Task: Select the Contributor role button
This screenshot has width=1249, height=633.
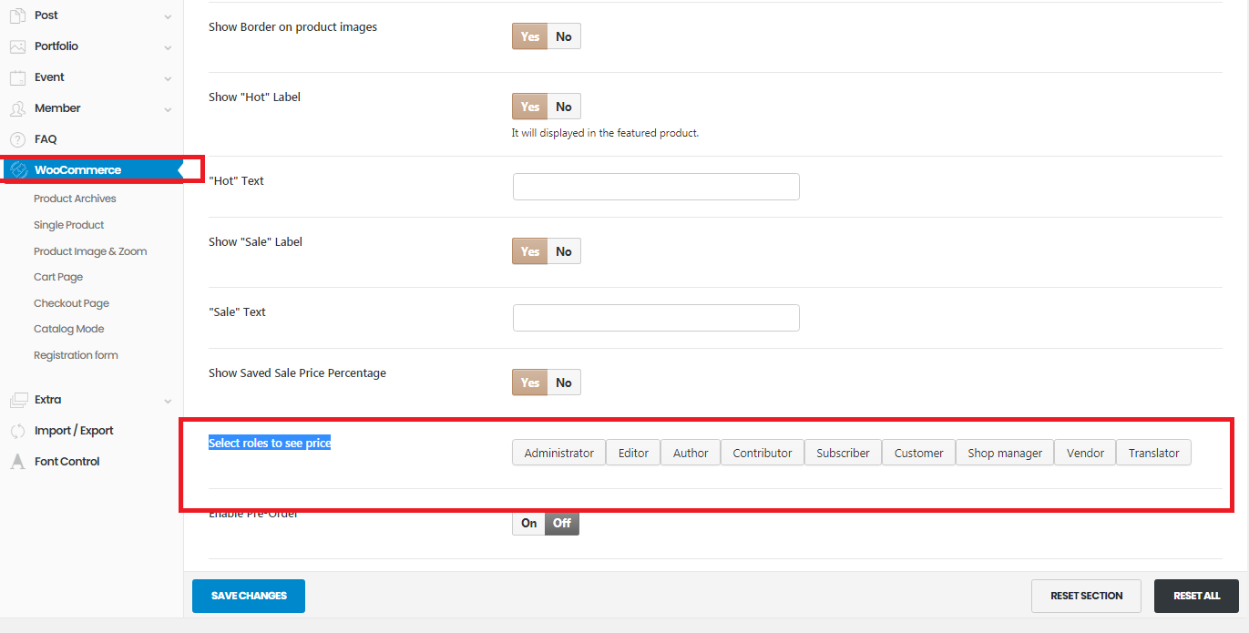Action: tap(763, 453)
